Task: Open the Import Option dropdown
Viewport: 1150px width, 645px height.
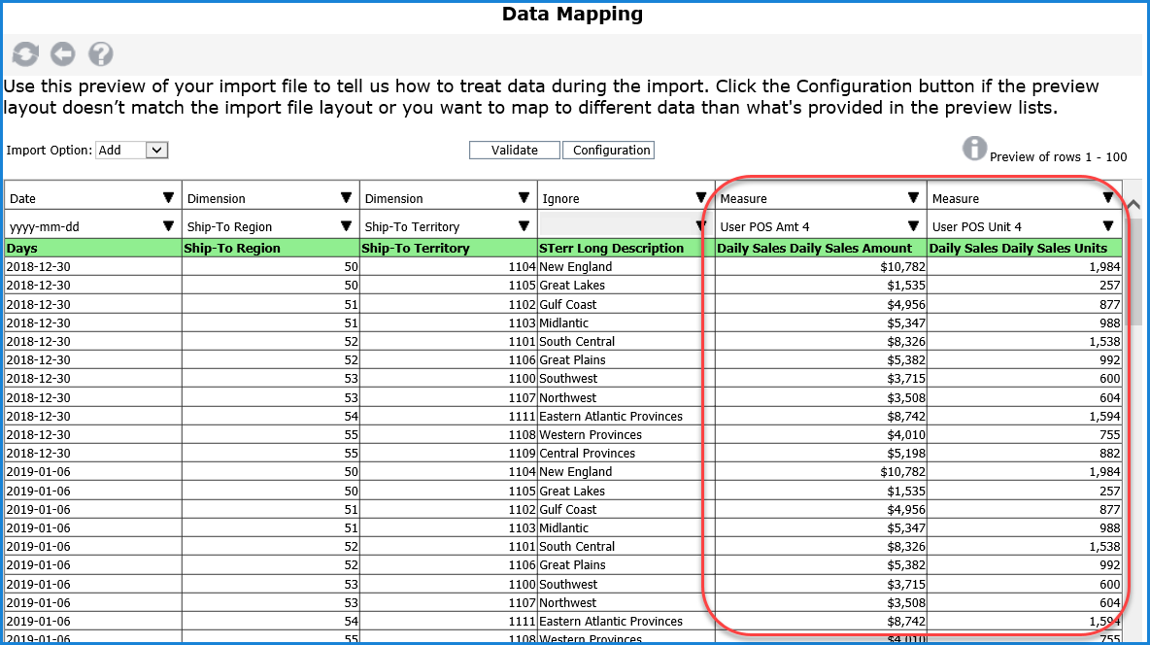Action: pos(157,151)
